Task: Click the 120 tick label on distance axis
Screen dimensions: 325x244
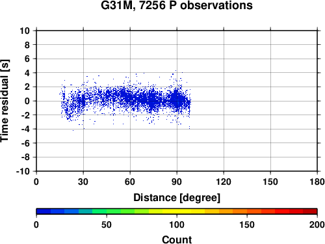Action: click(224, 182)
